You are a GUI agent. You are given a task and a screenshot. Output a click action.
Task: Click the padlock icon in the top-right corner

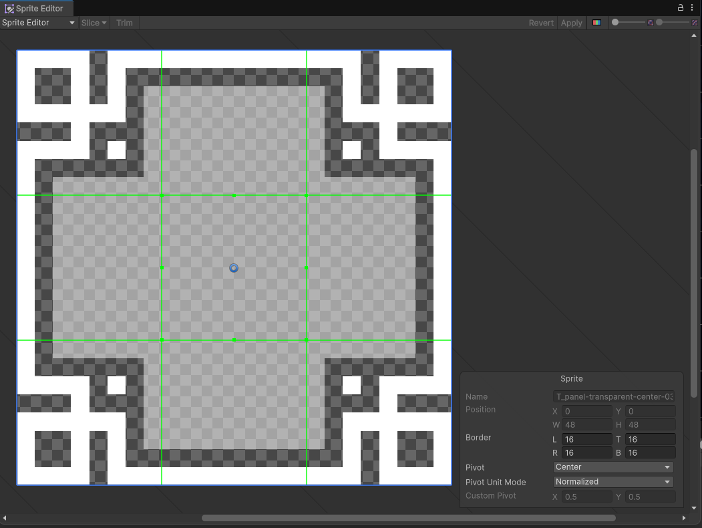click(680, 7)
